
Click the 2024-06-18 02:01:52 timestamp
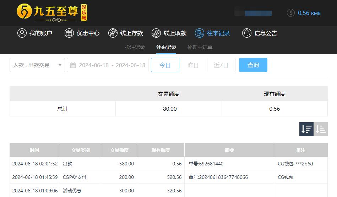(35, 164)
